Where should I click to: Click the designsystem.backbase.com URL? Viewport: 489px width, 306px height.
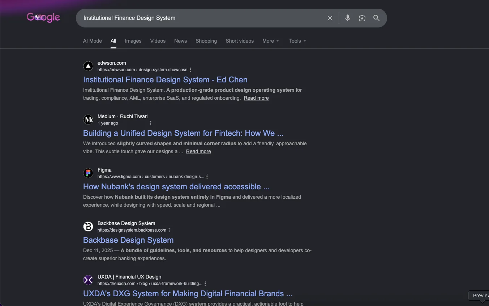pos(132,230)
